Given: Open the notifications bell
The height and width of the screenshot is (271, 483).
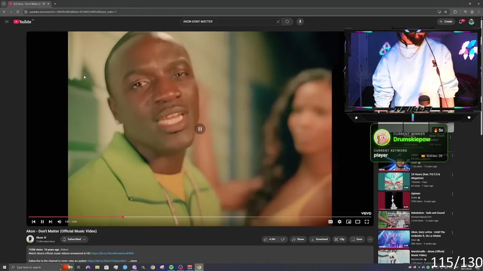Looking at the screenshot, I should coord(461,21).
